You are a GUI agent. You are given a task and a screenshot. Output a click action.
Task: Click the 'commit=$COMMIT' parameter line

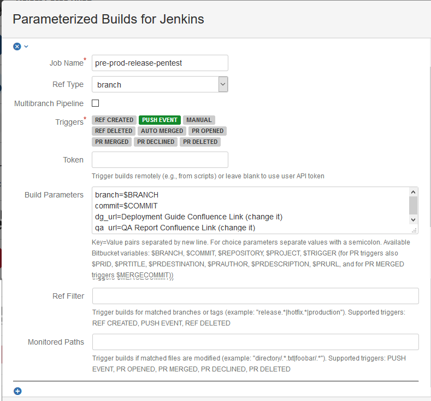coord(126,206)
